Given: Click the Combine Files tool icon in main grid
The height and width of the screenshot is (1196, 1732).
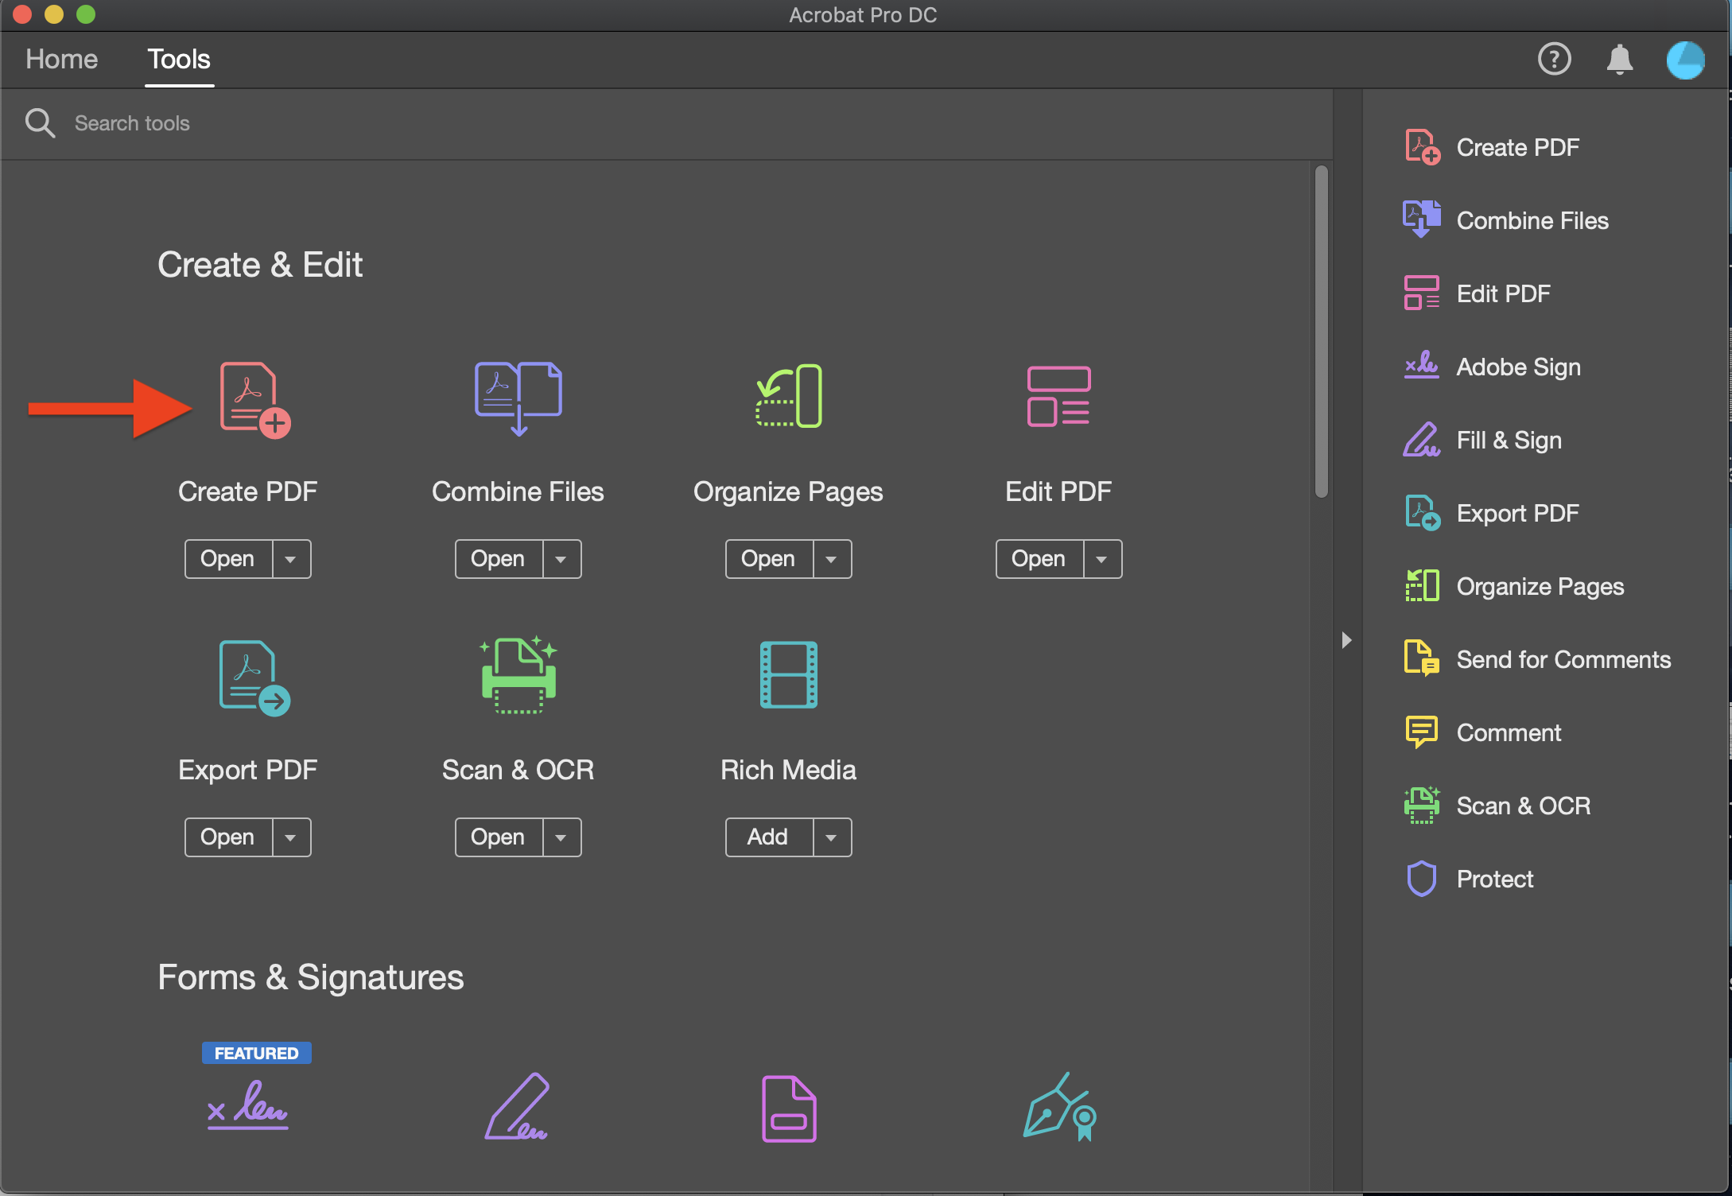Looking at the screenshot, I should point(518,398).
